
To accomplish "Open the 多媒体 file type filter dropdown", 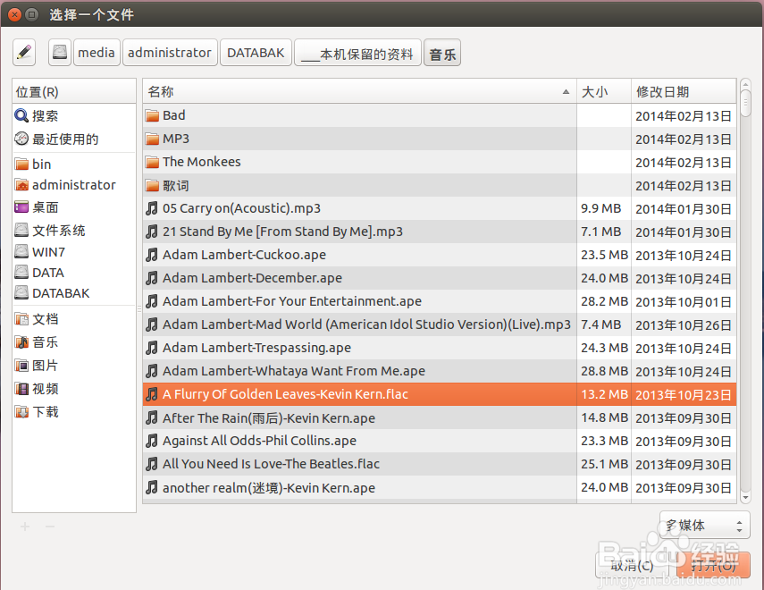I will (x=704, y=526).
